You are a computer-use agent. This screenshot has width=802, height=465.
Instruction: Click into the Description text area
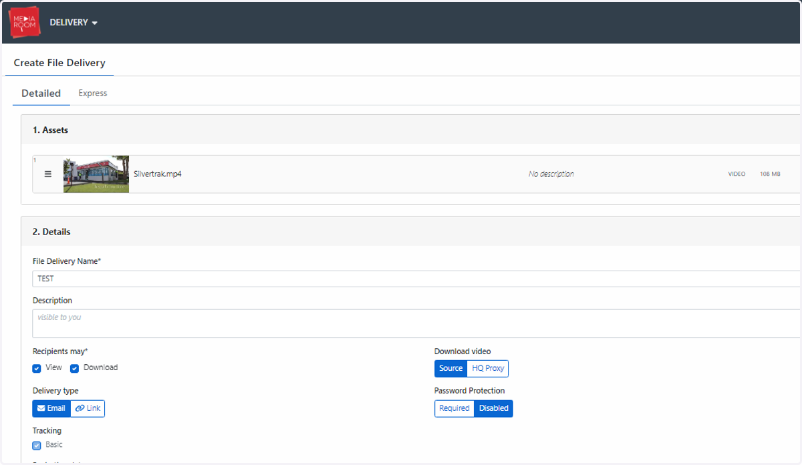(x=417, y=323)
